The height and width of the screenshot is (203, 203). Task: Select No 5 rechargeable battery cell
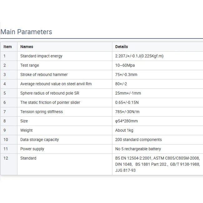[138, 149]
